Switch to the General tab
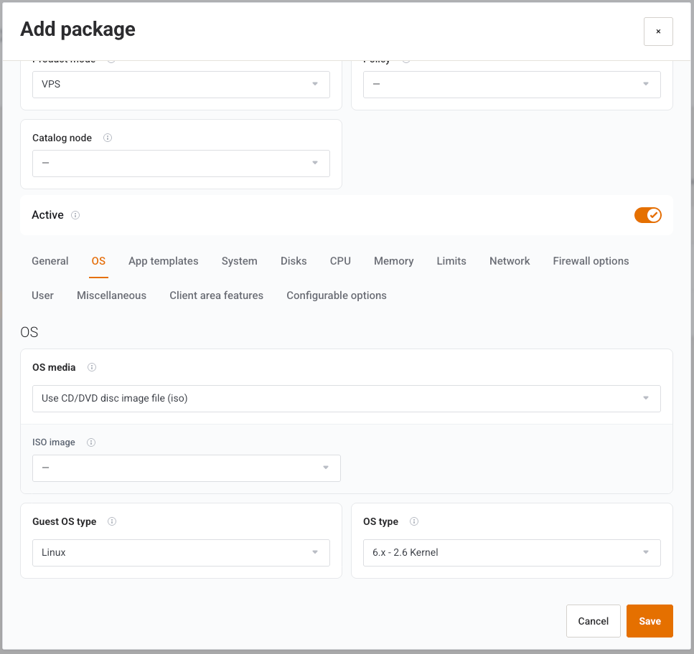Viewport: 694px width, 654px height. tap(50, 261)
